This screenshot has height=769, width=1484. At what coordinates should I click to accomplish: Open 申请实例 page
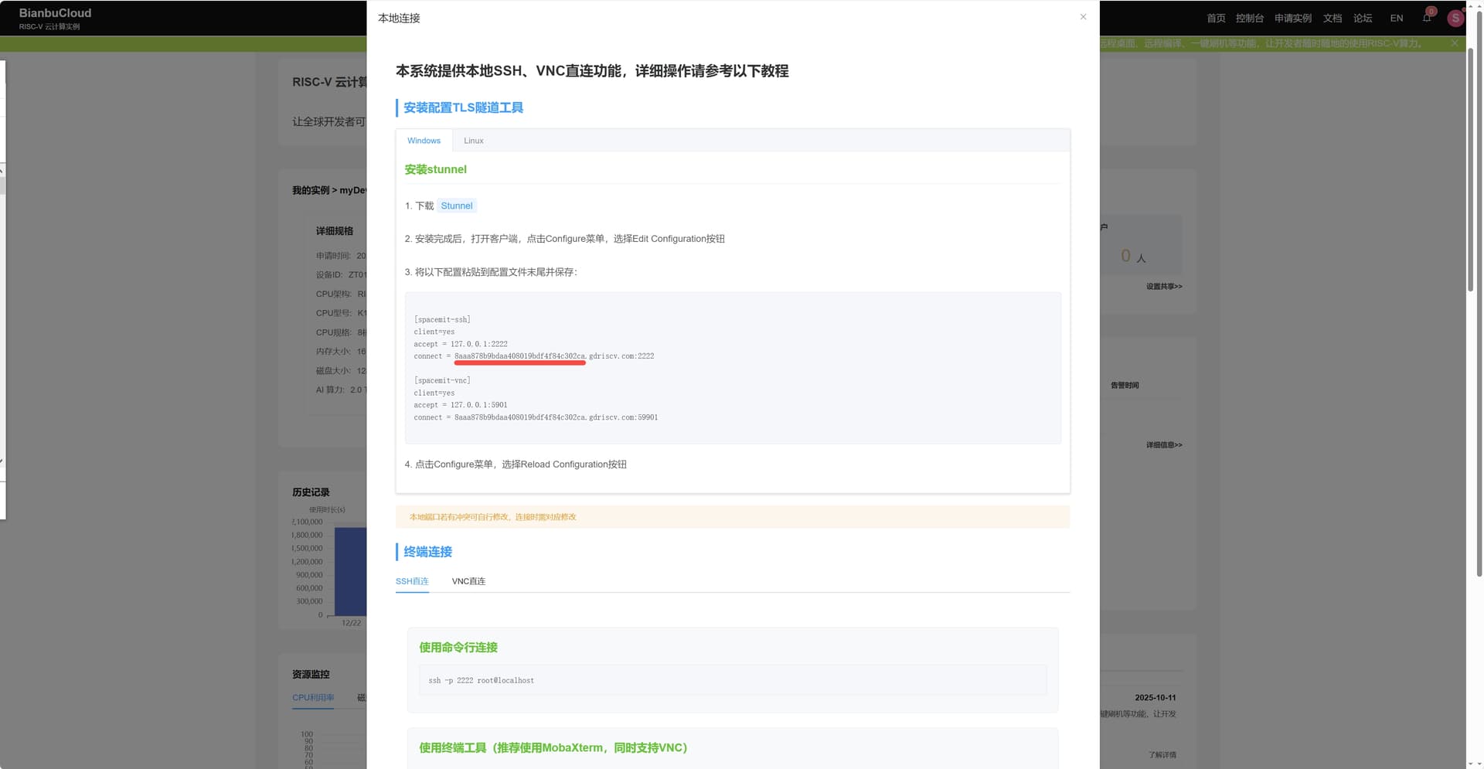[x=1292, y=19]
